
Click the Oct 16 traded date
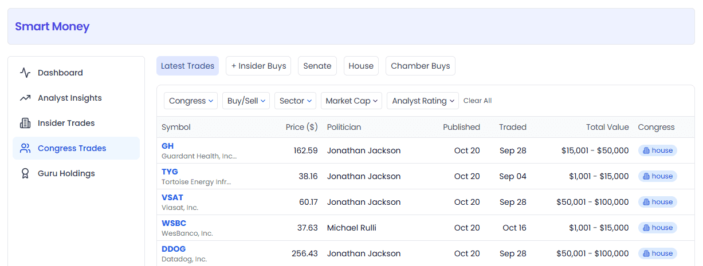[515, 228]
